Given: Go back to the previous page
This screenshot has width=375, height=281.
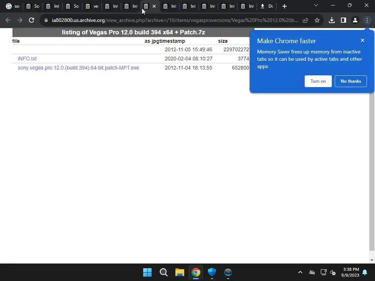Looking at the screenshot, I should tap(8, 20).
